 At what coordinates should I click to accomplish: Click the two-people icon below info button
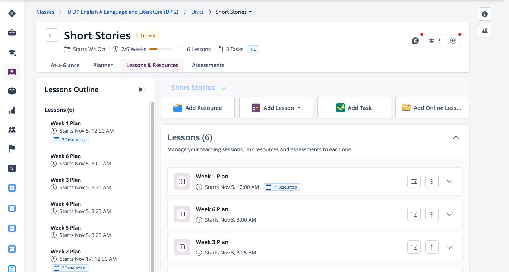[x=485, y=31]
